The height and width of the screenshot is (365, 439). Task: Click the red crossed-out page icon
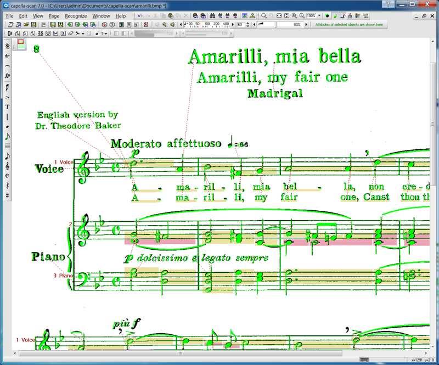[145, 25]
